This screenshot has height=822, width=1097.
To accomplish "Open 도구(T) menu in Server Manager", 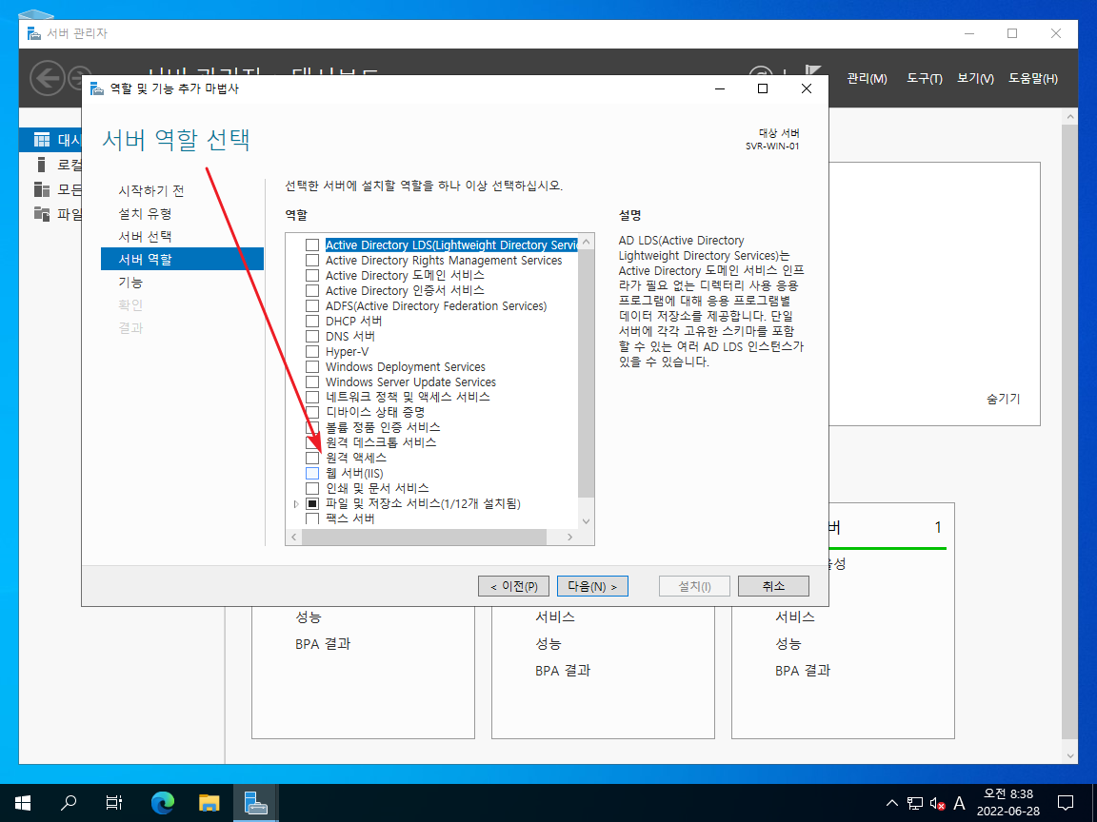I will point(925,78).
